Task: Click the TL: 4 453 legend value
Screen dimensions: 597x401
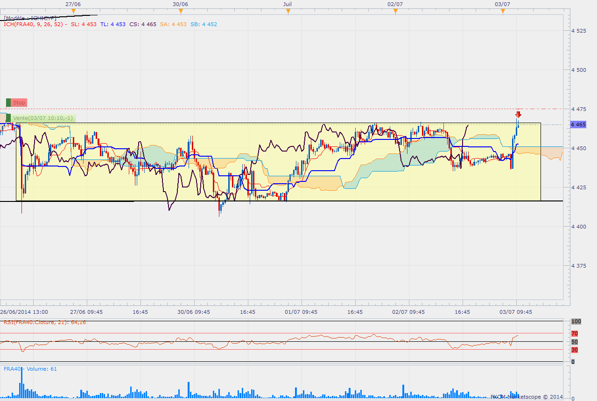Action: pyautogui.click(x=112, y=24)
